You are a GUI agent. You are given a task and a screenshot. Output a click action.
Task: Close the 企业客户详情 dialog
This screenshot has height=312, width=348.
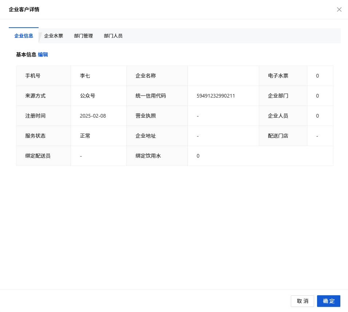(x=339, y=9)
